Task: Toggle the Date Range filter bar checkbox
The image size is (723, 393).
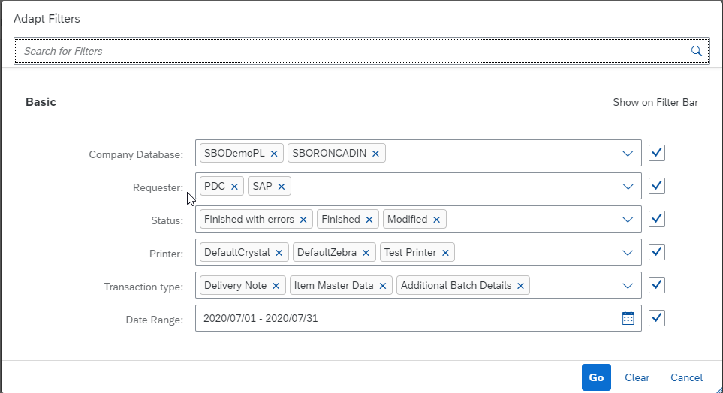Action: 657,318
